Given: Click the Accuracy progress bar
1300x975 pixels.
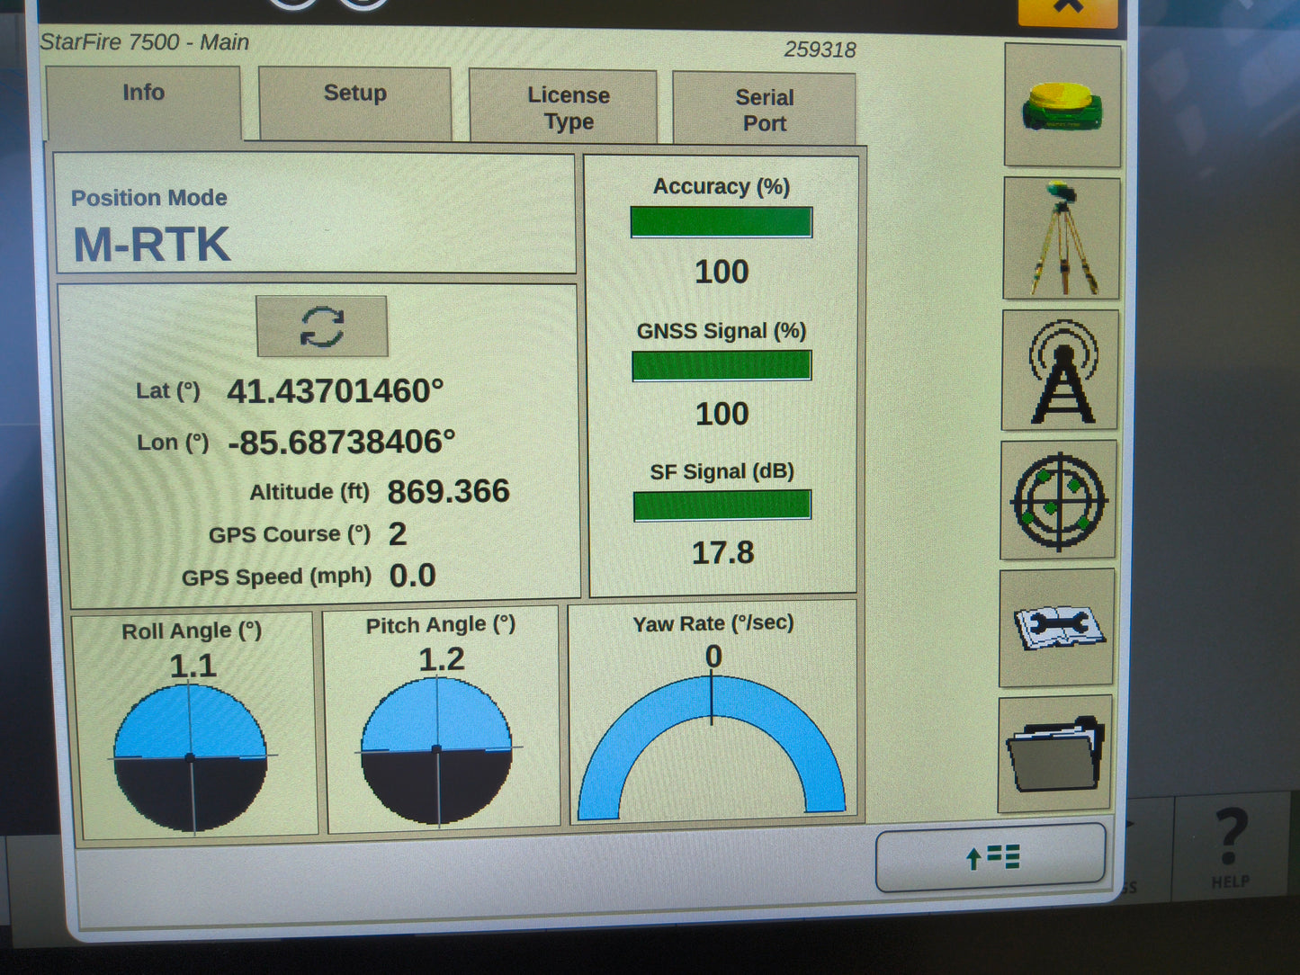Looking at the screenshot, I should pos(721,221).
